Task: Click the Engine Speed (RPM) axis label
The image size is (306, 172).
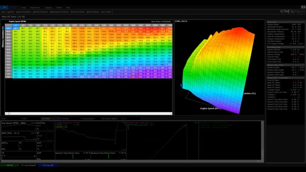Action: pos(17,21)
